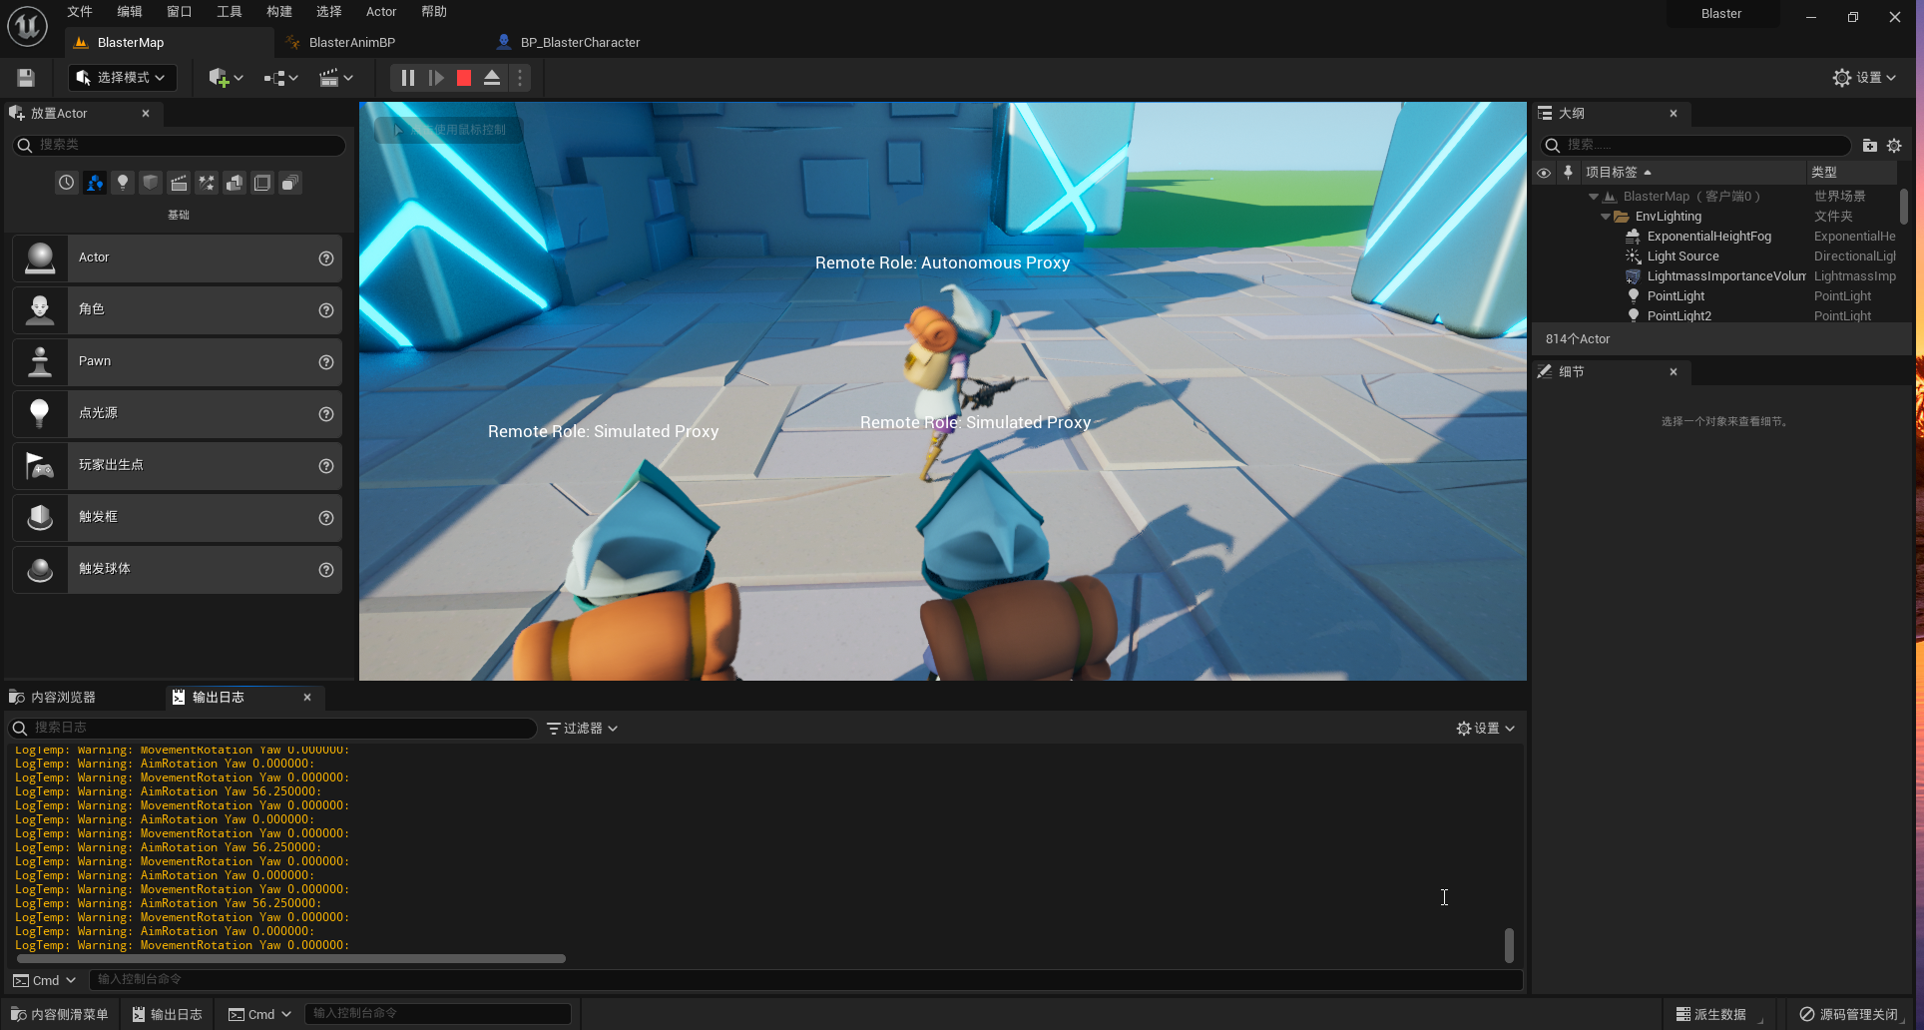The height and width of the screenshot is (1030, 1924).
Task: Select the 角色 character entry
Action: (177, 309)
